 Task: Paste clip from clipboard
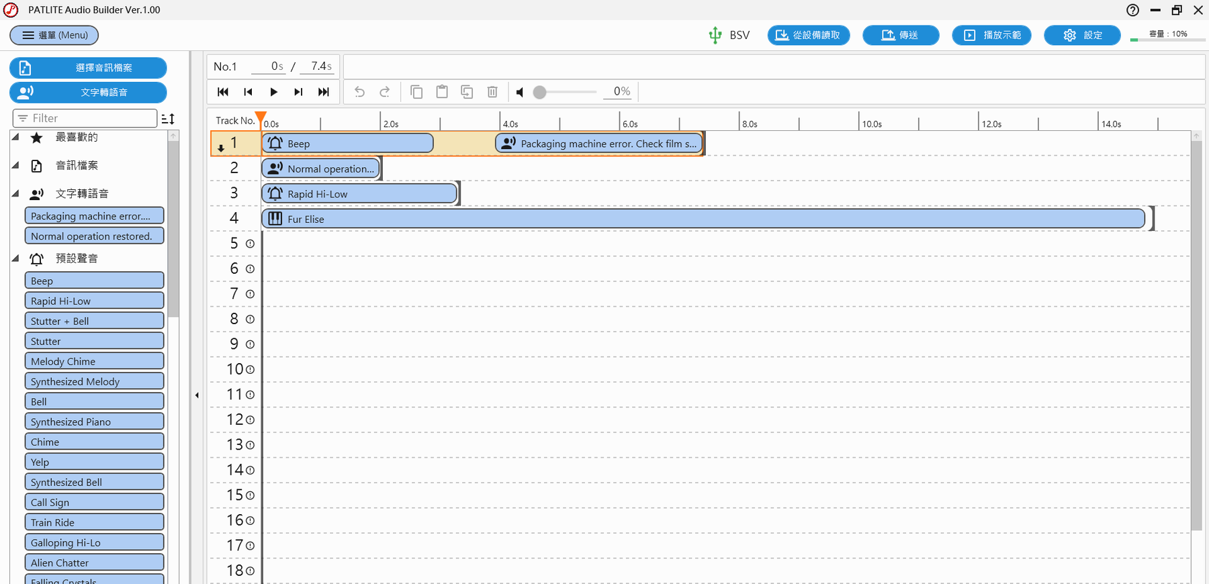(442, 92)
